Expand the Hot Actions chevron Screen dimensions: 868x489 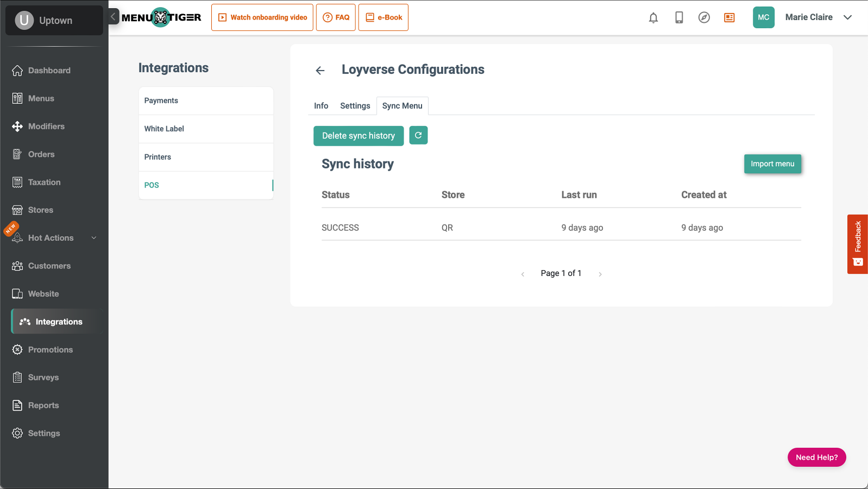pos(94,238)
